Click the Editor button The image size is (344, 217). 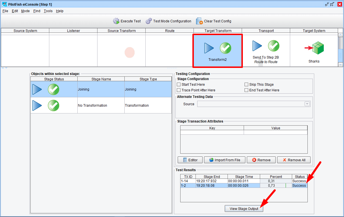(190, 160)
